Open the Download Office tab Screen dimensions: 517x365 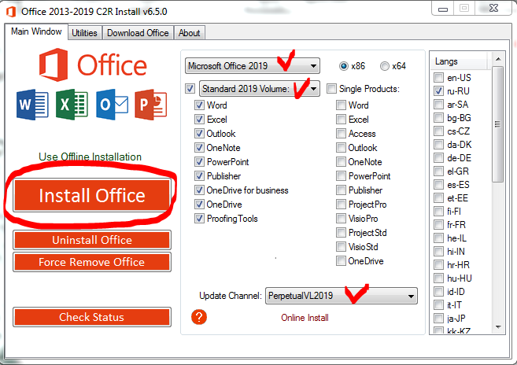tap(138, 33)
